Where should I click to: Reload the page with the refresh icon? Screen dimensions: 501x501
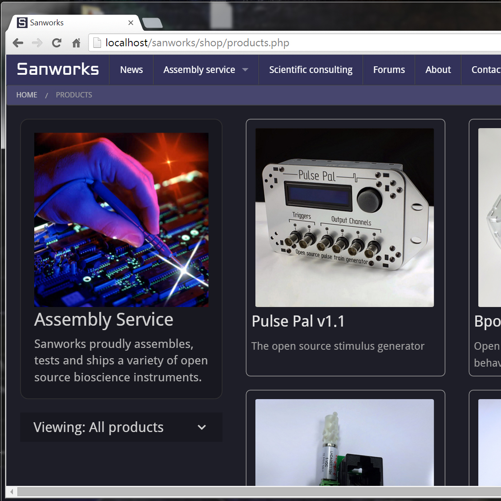coord(57,43)
